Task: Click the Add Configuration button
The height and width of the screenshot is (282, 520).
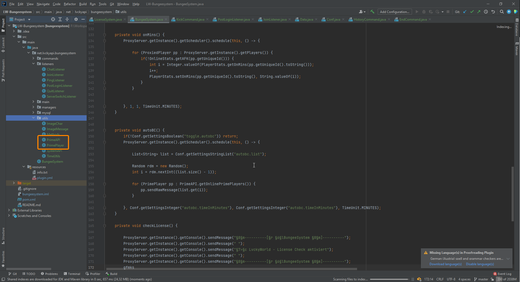Action: click(x=394, y=12)
